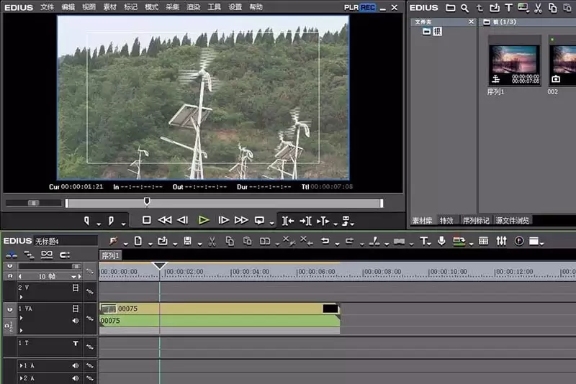
Task: Switch to the 源文件浏览 tab
Action: (513, 221)
